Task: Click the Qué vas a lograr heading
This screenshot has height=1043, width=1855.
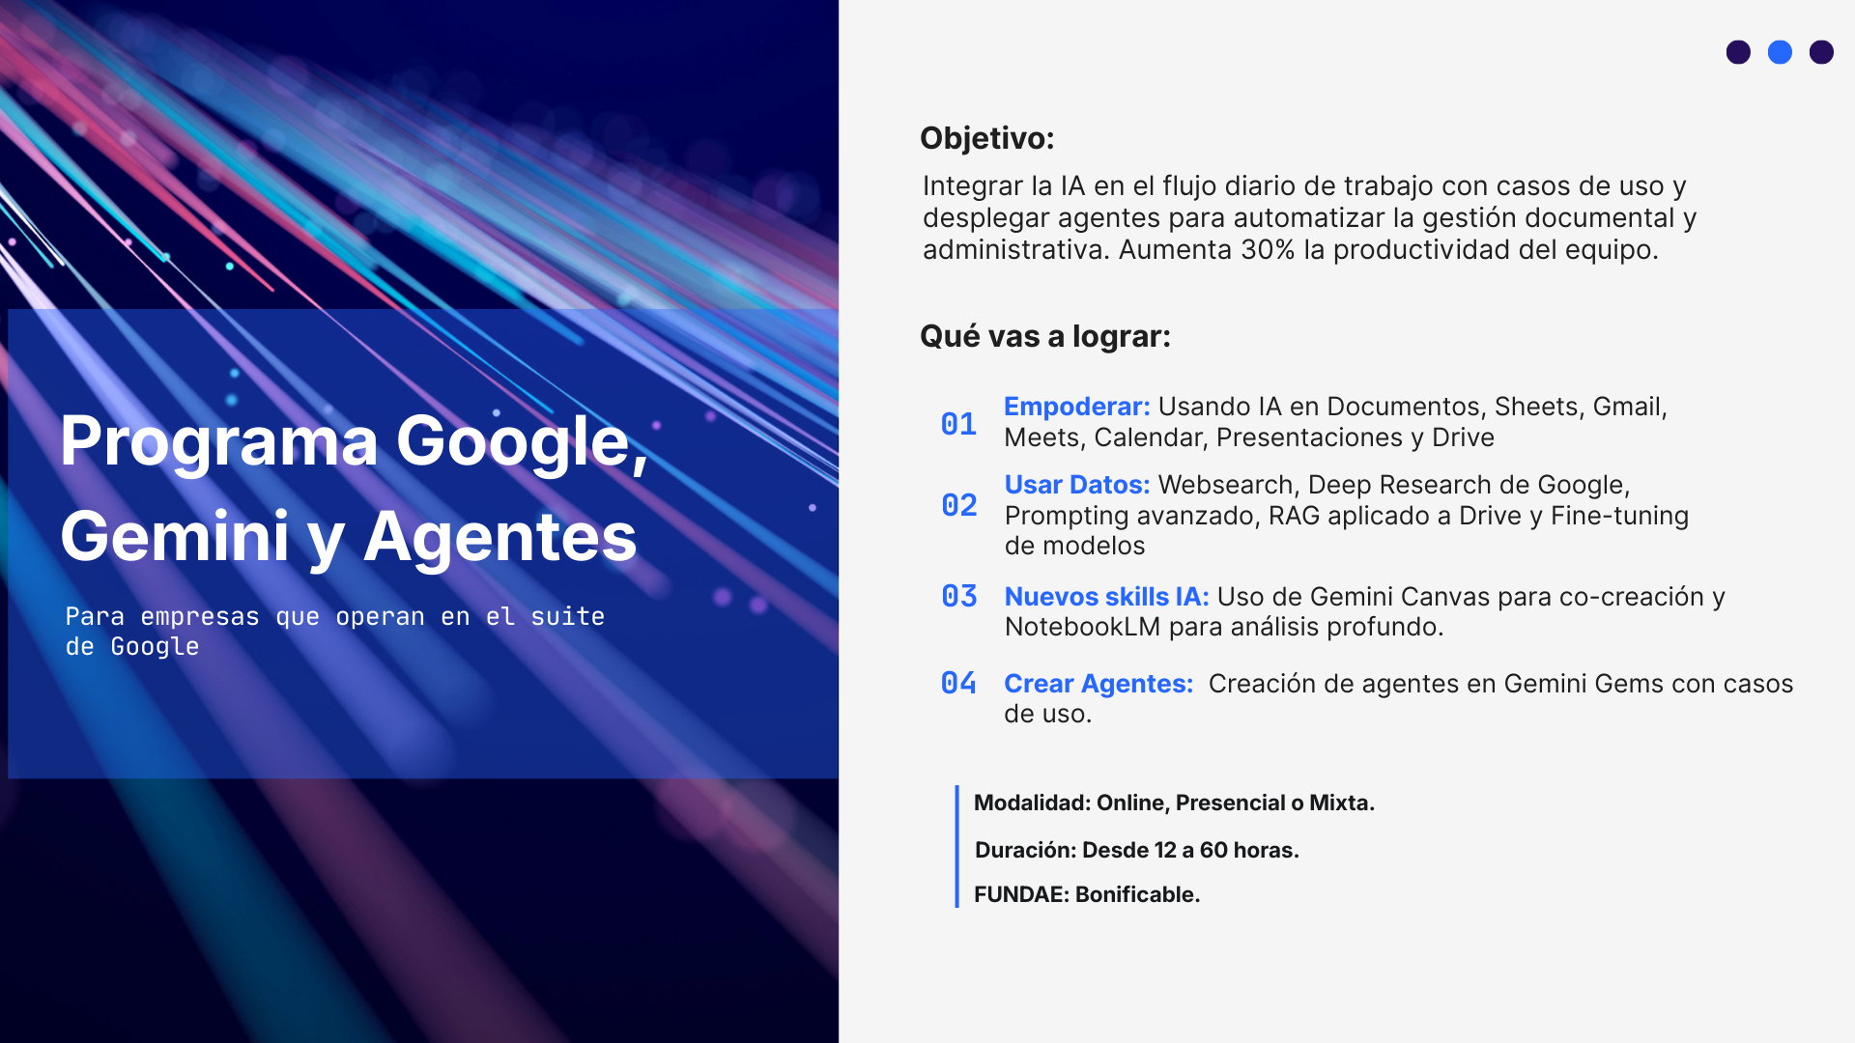Action: 1044,336
